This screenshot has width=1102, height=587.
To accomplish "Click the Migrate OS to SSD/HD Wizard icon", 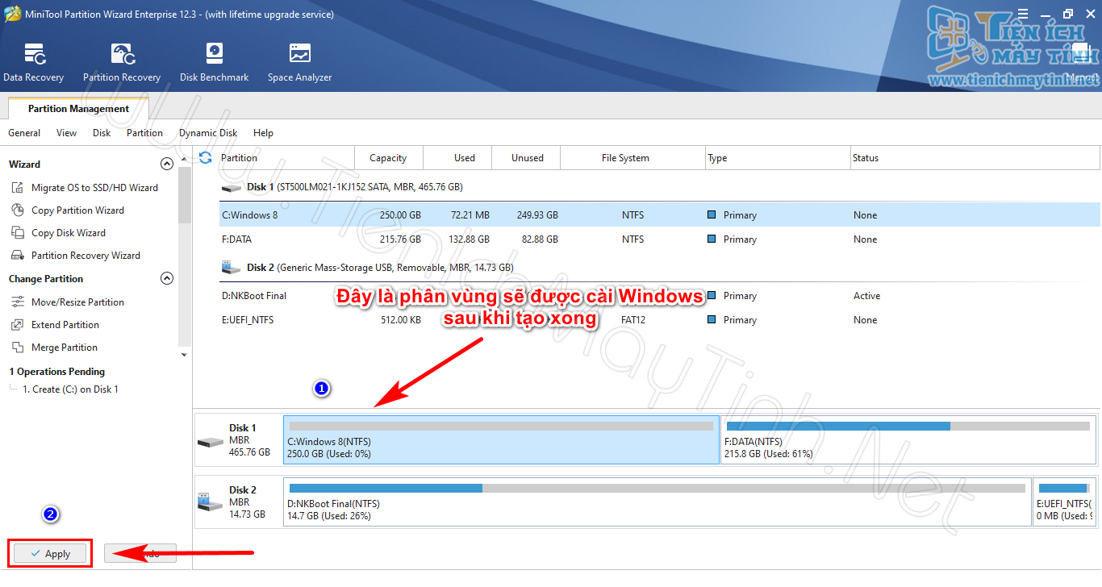I will 18,187.
